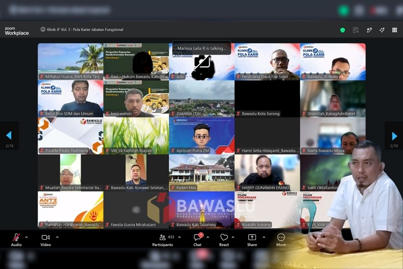Select the Raden Mas building tile

click(x=202, y=173)
